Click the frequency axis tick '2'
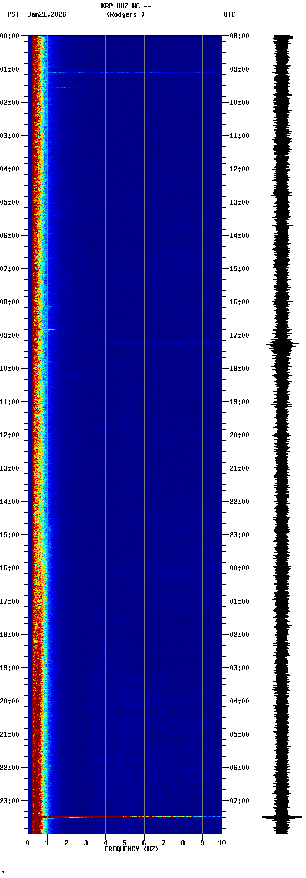The height and width of the screenshot is (878, 306). tap(67, 843)
